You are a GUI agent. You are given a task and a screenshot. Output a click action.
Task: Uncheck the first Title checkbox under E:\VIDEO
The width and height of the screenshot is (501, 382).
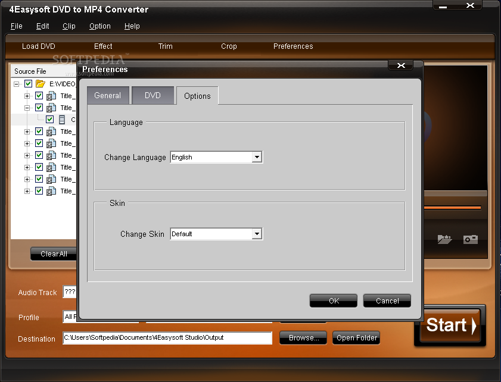point(39,96)
